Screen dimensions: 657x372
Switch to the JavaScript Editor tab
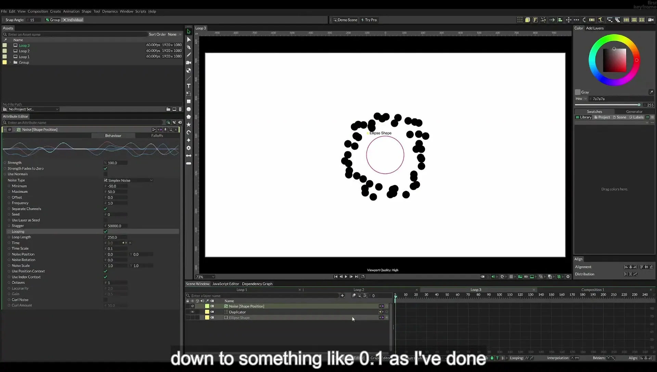[x=226, y=284]
